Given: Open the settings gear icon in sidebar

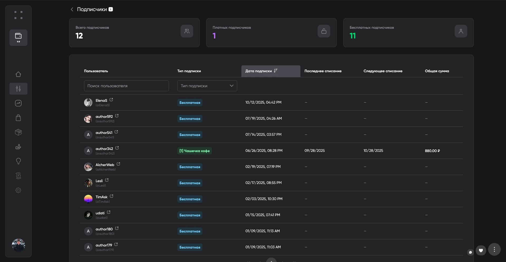Looking at the screenshot, I should tap(18, 190).
